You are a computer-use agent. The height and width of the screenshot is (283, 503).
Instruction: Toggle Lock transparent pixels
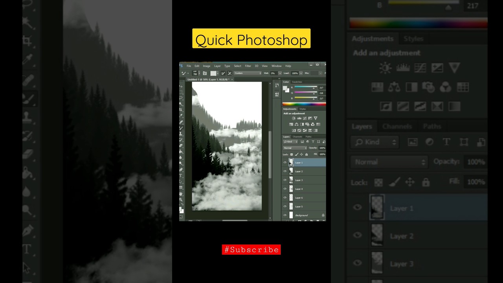click(292, 154)
